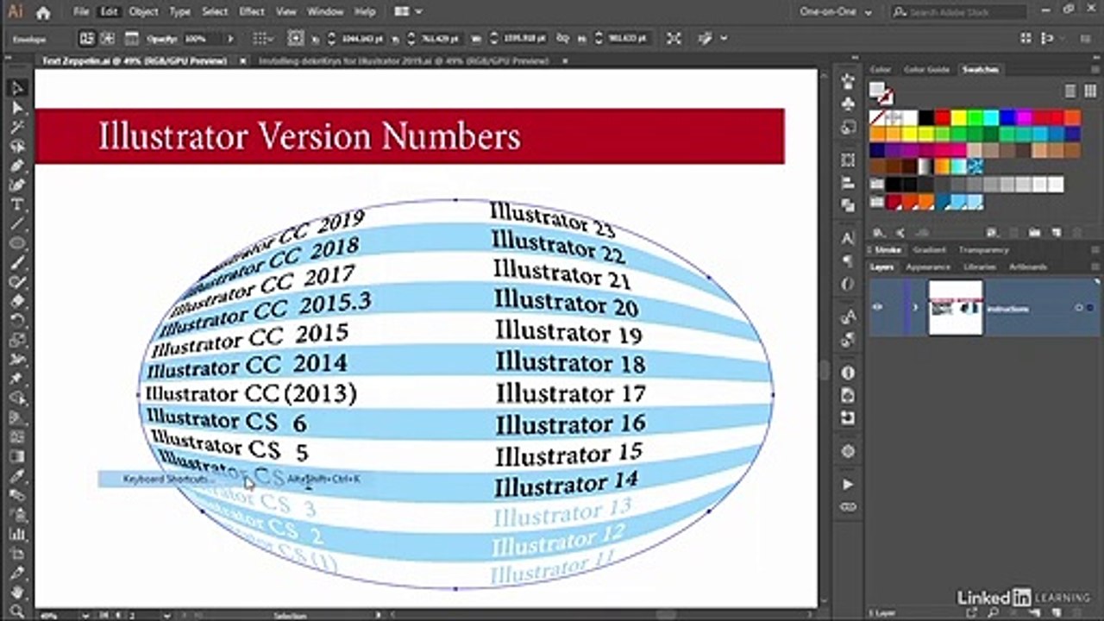Click the Edit Contents envelope button
1104x621 pixels.
[108, 39]
